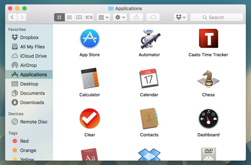Open iCloud Drive in the sidebar
The height and width of the screenshot is (165, 251).
(x=29, y=56)
